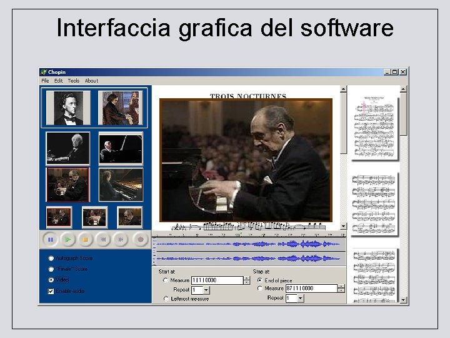The image size is (450, 338).
Task: Click the timeline ruler above waveforms
Action: click(x=249, y=234)
